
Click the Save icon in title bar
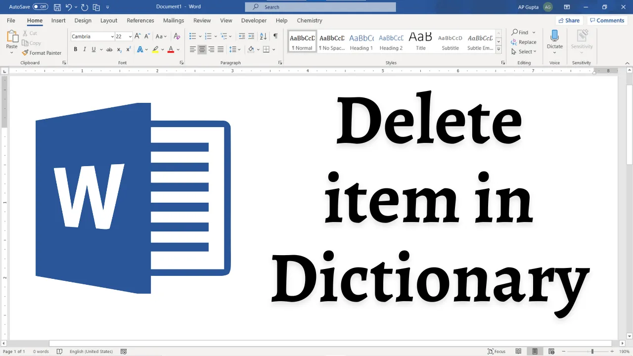pyautogui.click(x=57, y=7)
